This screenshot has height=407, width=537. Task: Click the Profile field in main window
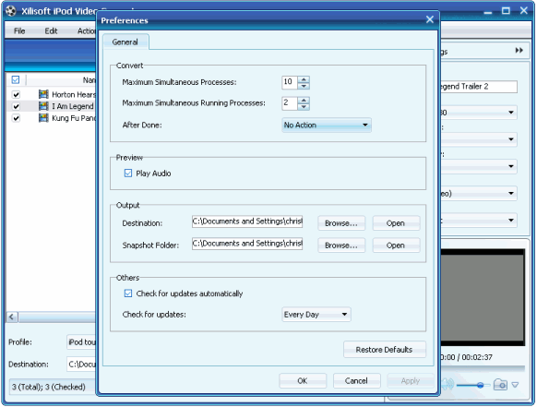[81, 341]
